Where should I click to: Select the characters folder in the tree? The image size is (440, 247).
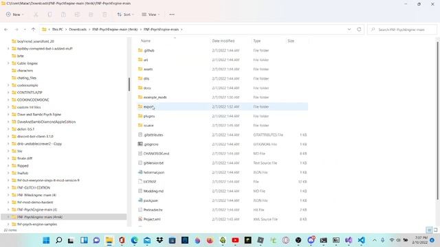[x=25, y=71]
